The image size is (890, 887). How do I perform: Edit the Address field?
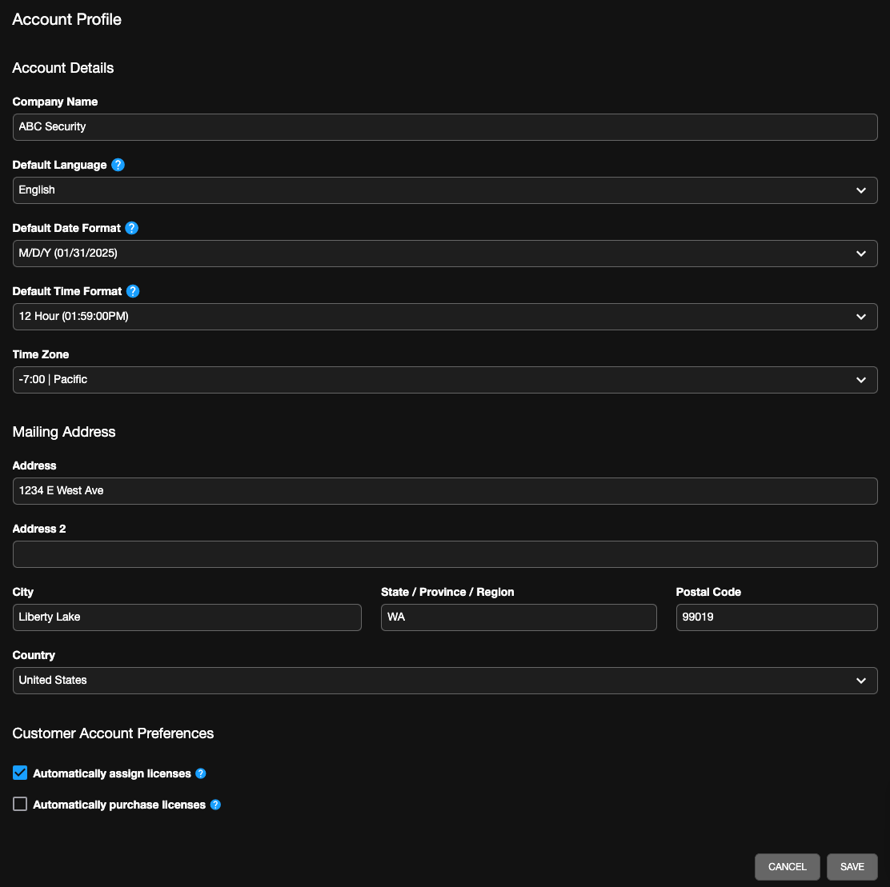click(445, 490)
